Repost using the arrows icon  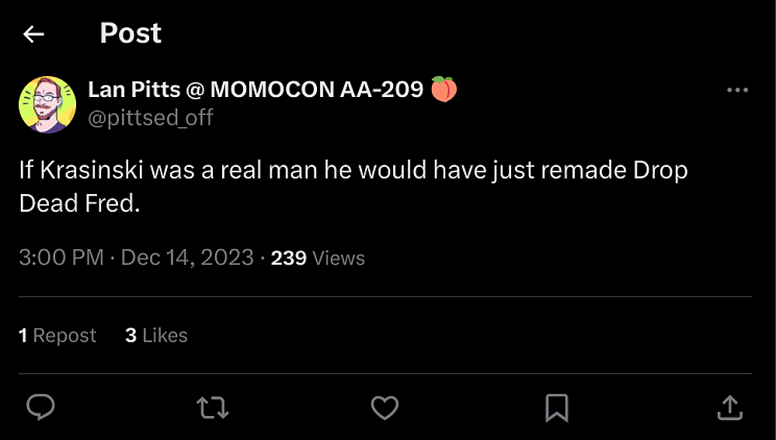click(212, 407)
